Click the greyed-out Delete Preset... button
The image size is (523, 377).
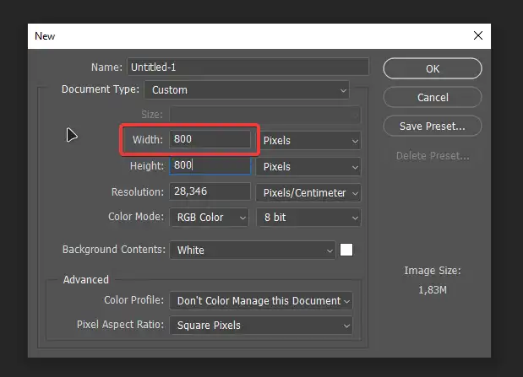click(x=433, y=155)
